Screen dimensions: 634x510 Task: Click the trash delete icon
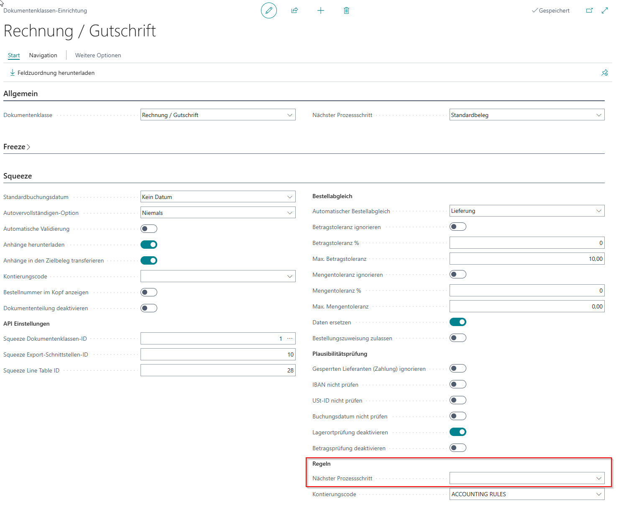[x=346, y=10]
